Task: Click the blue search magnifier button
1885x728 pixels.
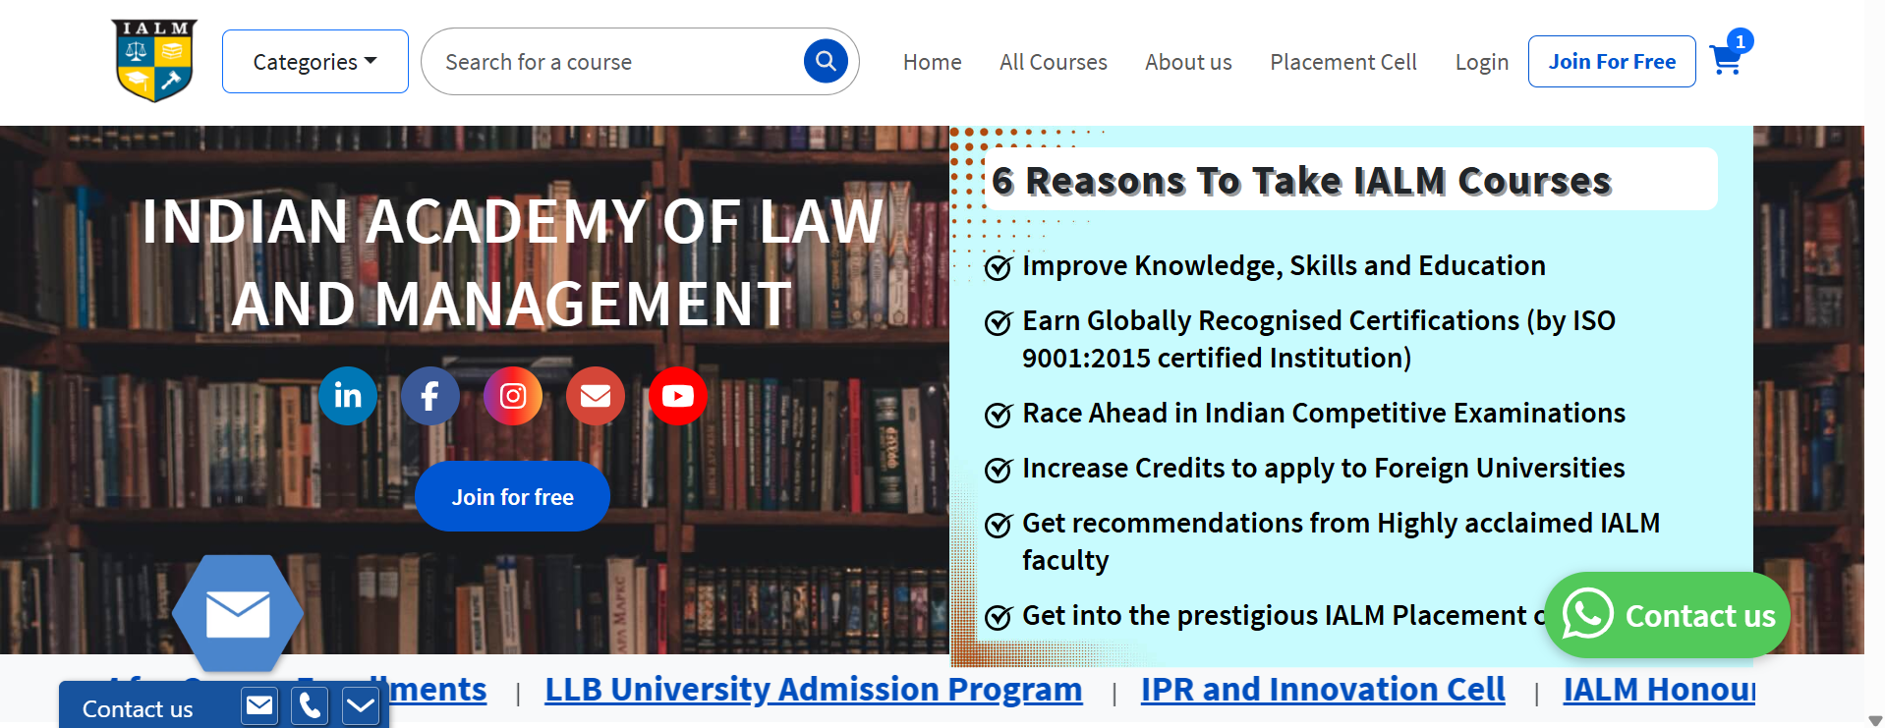Action: click(826, 62)
